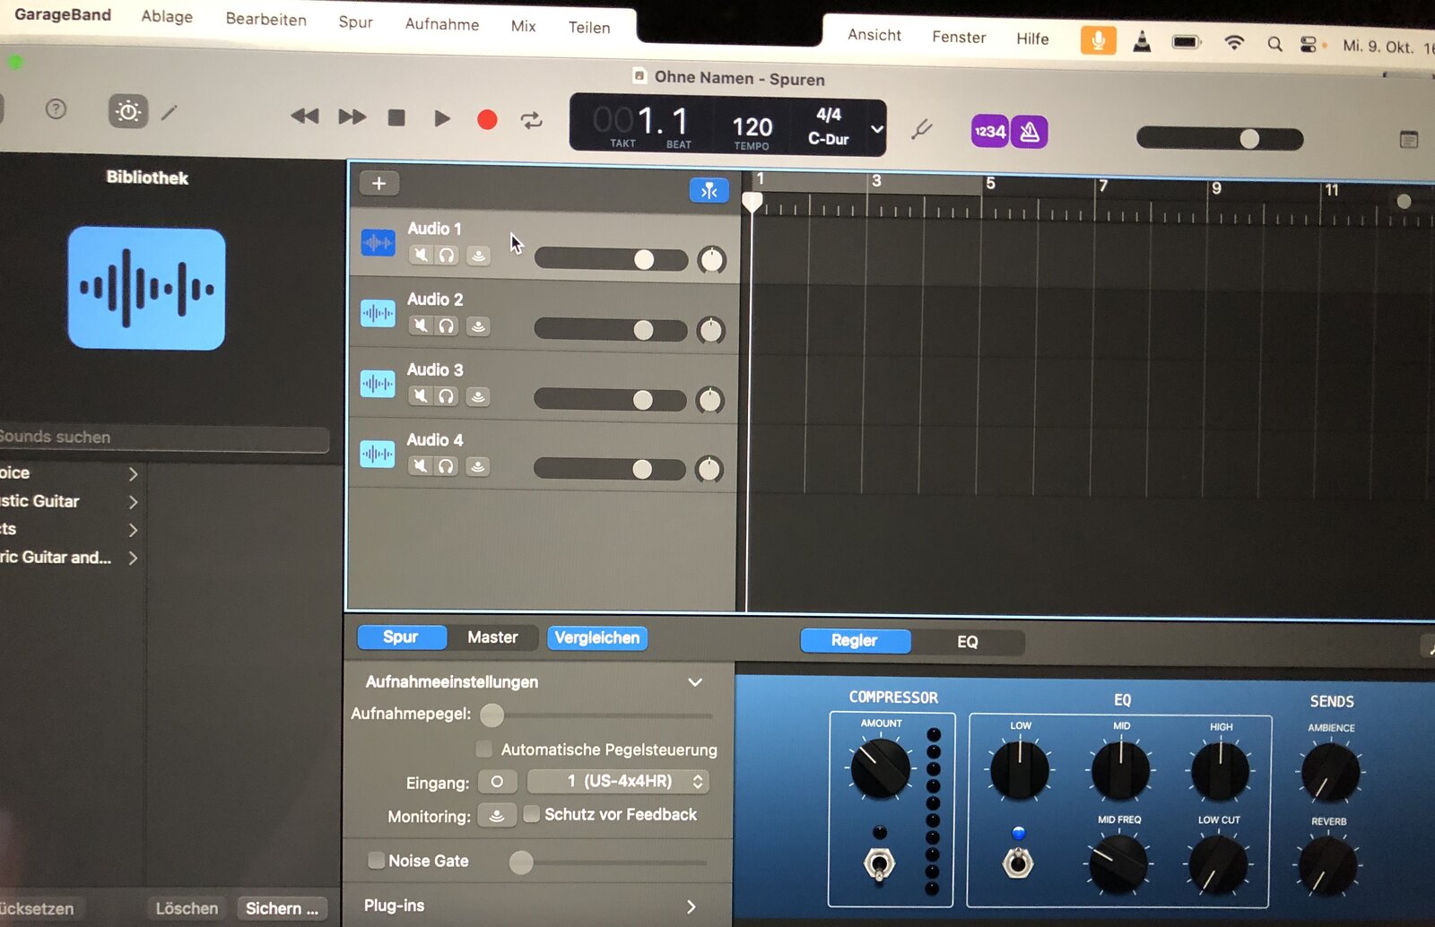The width and height of the screenshot is (1435, 927).
Task: Open the Eingang 1 (US-4x4HR) dropdown
Action: point(618,781)
